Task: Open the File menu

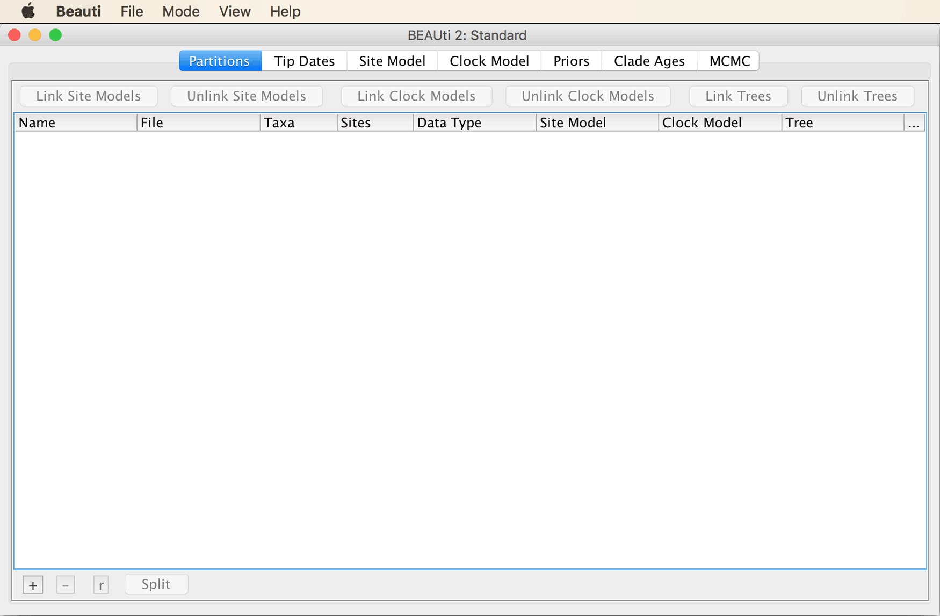Action: [132, 11]
